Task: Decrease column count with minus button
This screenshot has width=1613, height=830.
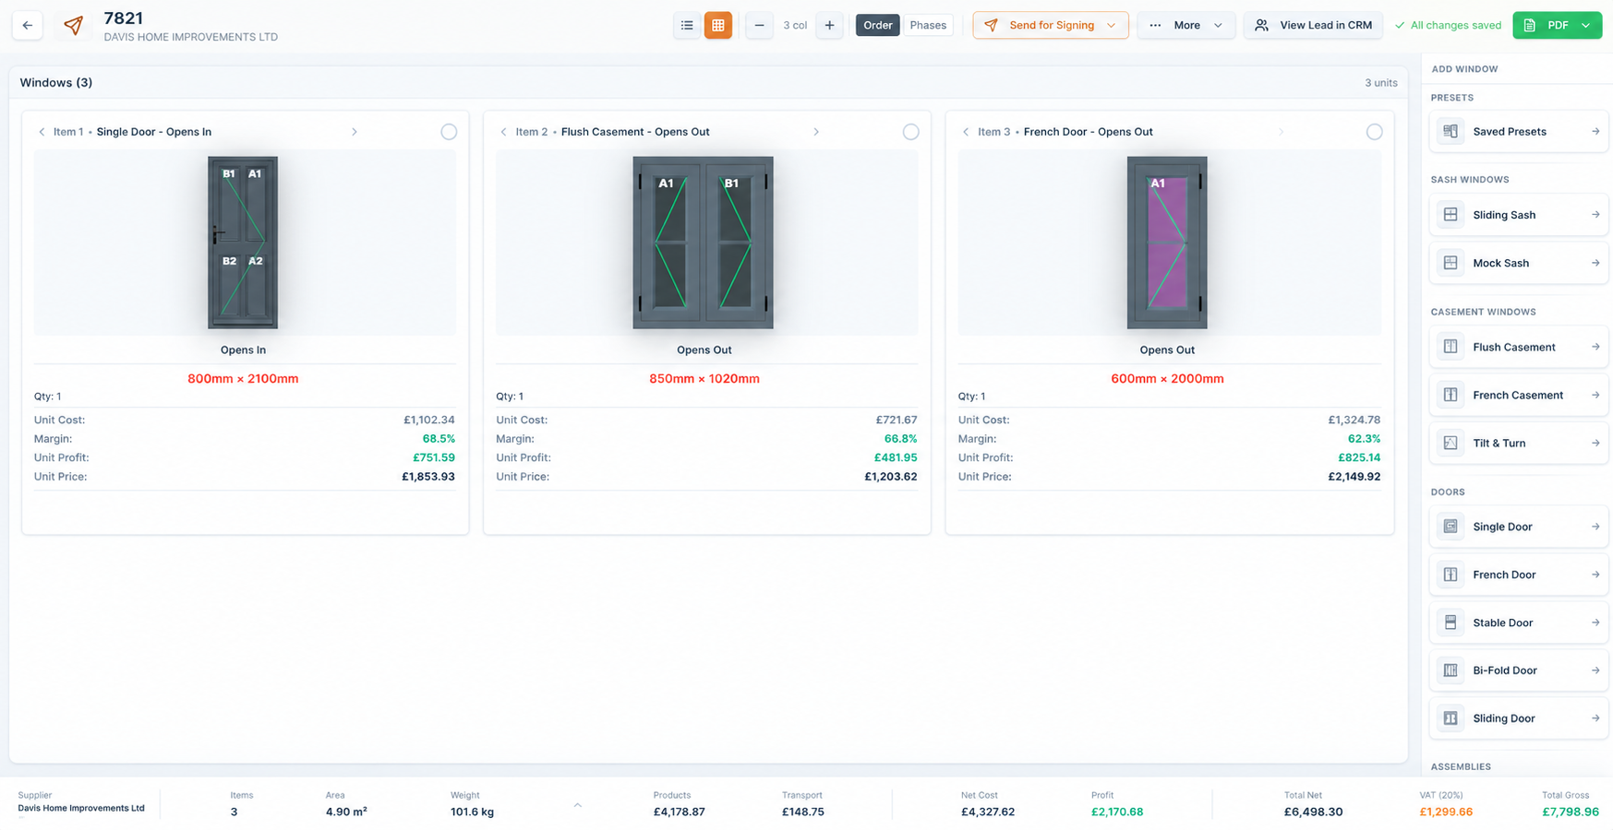Action: tap(759, 26)
